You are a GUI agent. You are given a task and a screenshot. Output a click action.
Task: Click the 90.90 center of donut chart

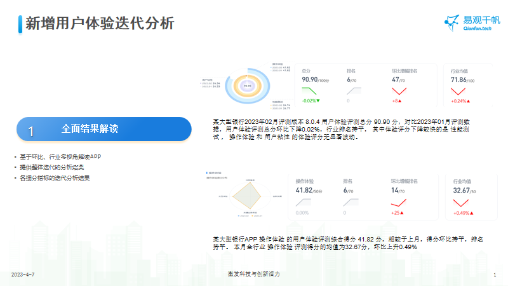tap(248, 86)
